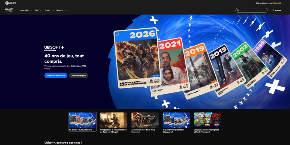The height and width of the screenshot is (145, 290).
Task: Click the Wishlist heart icon
Action: pyautogui.click(x=273, y=11)
